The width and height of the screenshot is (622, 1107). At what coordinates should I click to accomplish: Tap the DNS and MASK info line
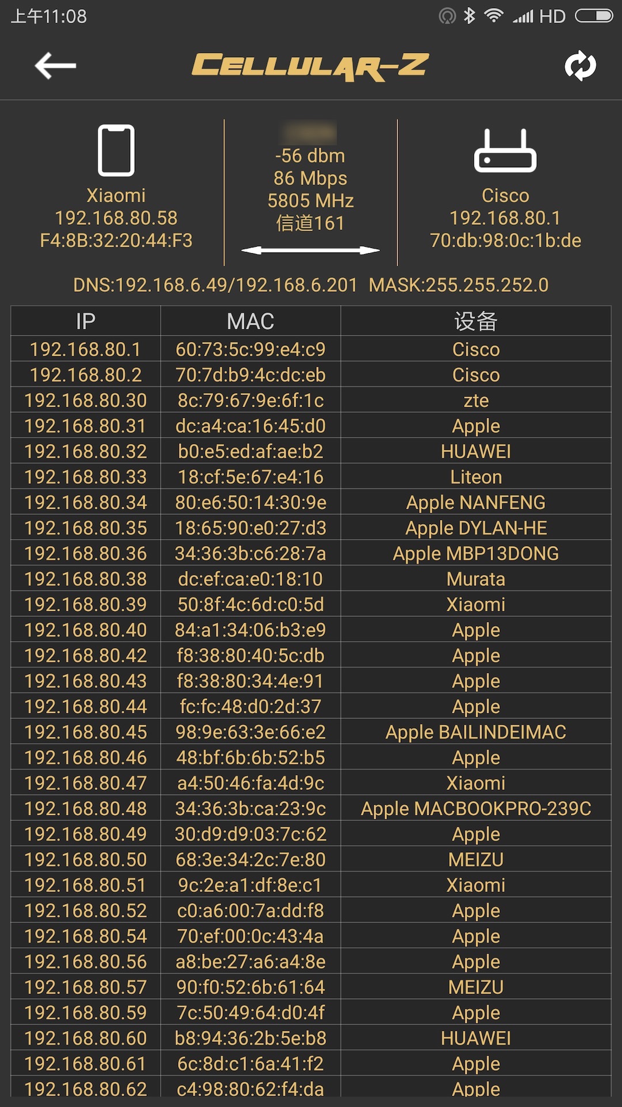[x=310, y=285]
